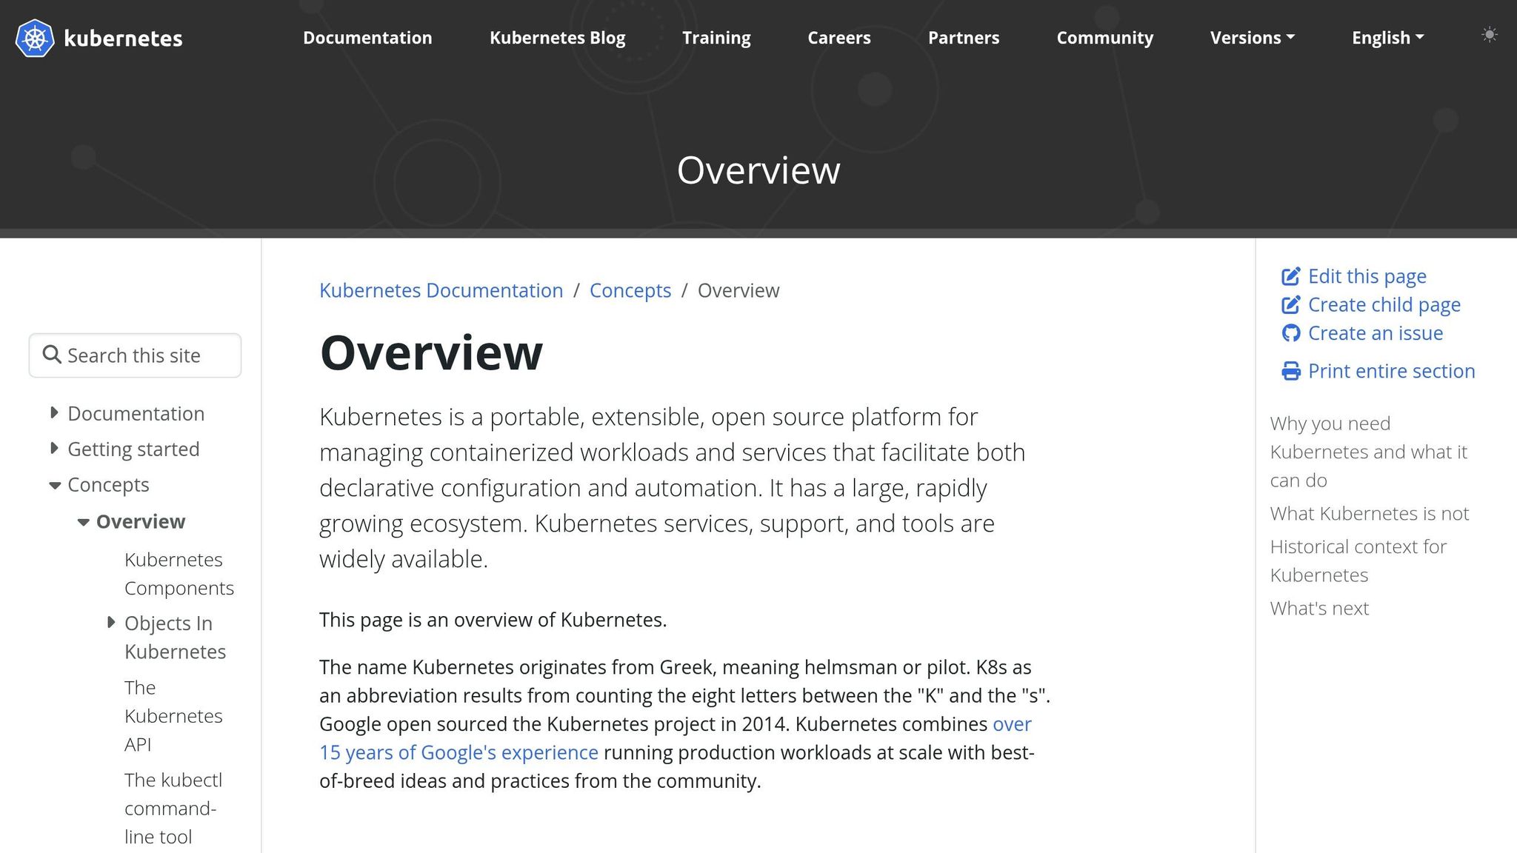Open the Versions dropdown menu

coord(1252,38)
